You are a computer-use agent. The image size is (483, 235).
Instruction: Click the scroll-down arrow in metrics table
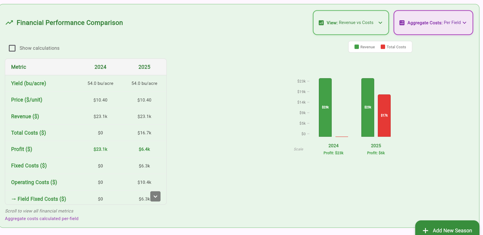coord(155,196)
